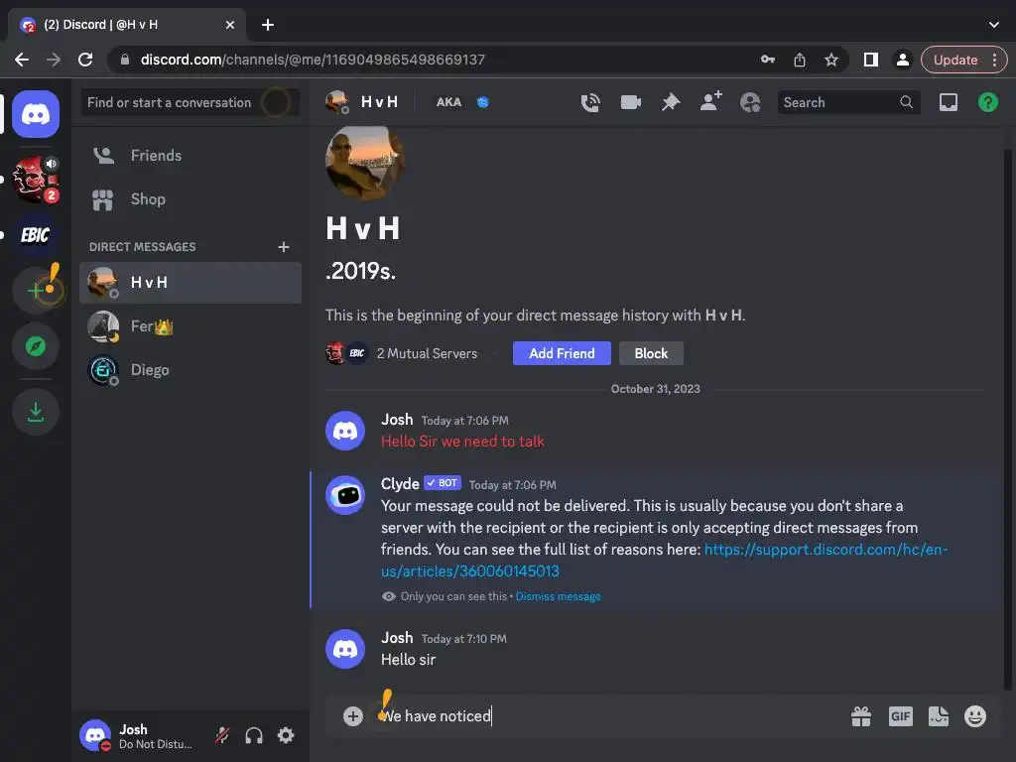Select the Discord browser tab
Viewport: 1016px width, 762px height.
click(x=126, y=25)
